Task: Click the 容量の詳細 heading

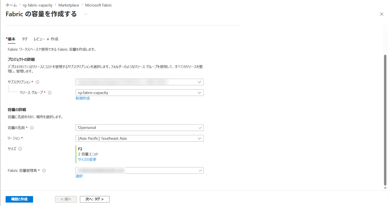Action: [x=17, y=110]
